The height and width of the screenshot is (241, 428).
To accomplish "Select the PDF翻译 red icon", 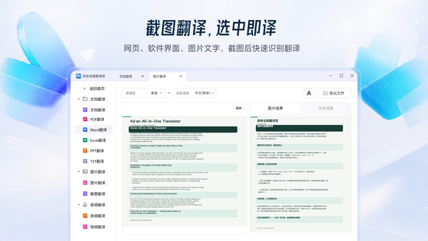I will click(85, 119).
